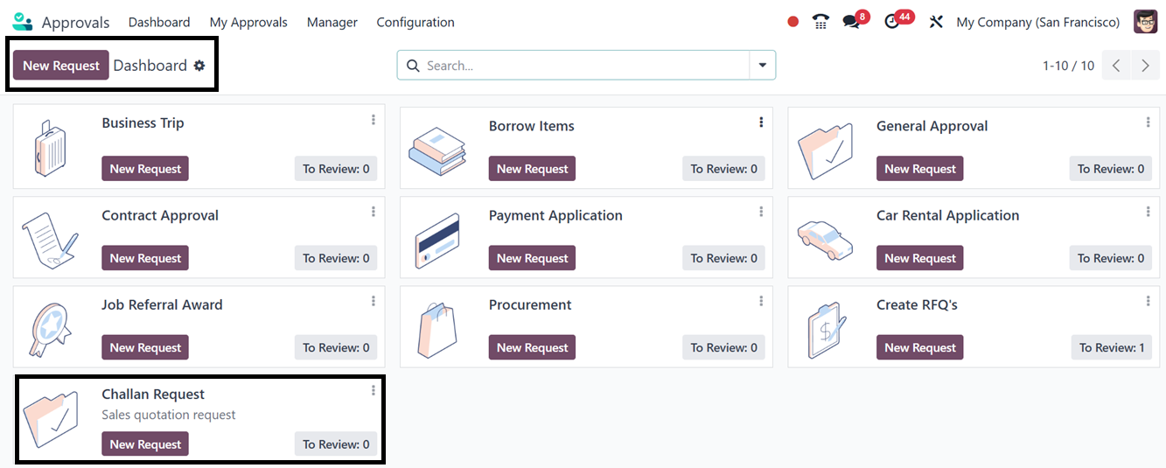This screenshot has width=1166, height=468.
Task: Click the user avatar icon
Action: (x=1145, y=22)
